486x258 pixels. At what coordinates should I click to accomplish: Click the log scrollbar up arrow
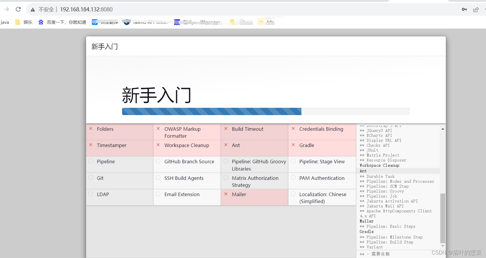pos(443,129)
